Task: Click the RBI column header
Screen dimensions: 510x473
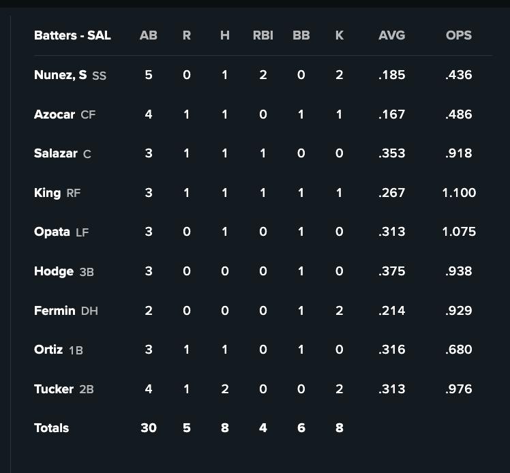Action: point(262,35)
